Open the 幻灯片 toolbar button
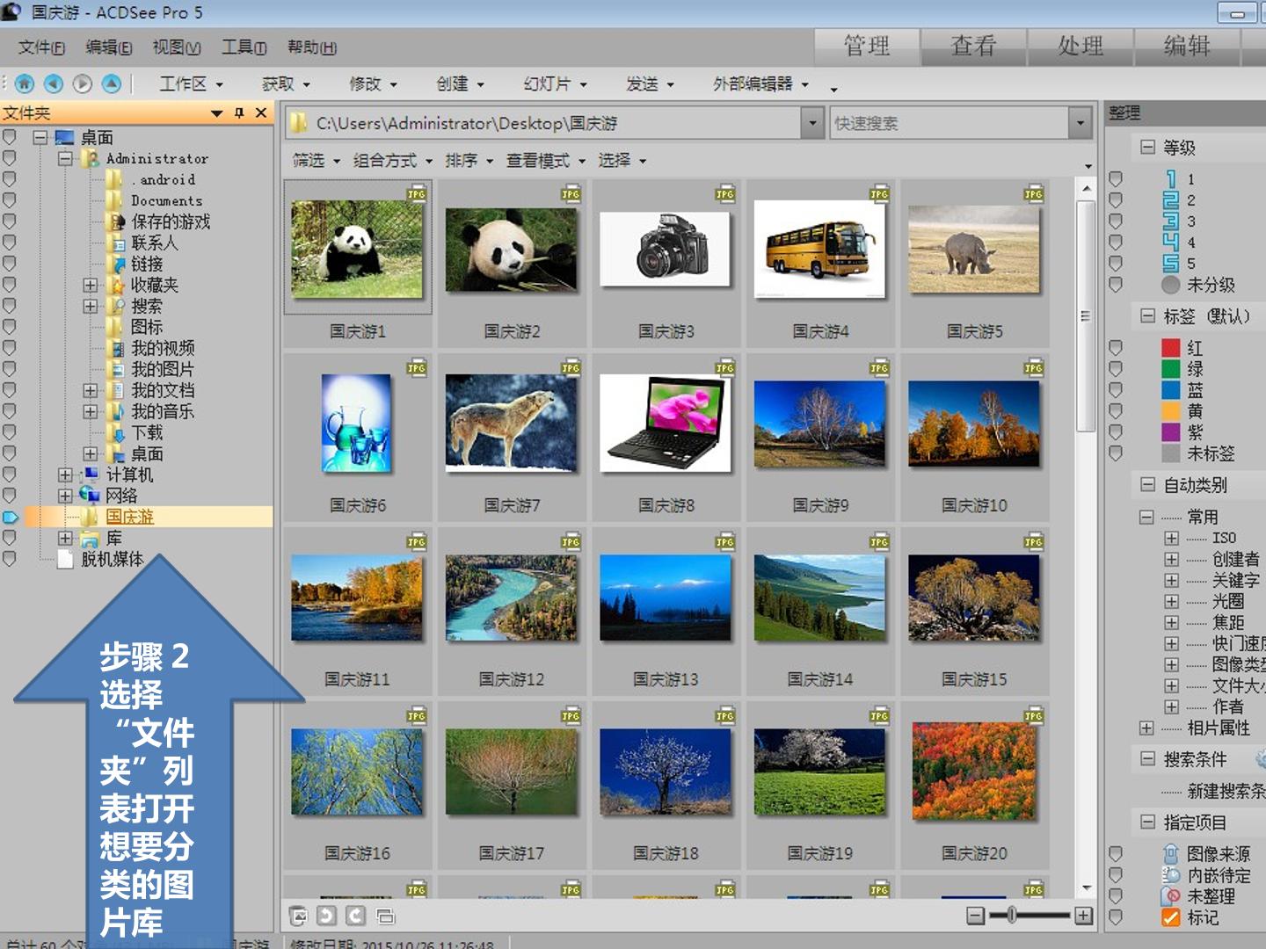1266x949 pixels. (x=555, y=84)
